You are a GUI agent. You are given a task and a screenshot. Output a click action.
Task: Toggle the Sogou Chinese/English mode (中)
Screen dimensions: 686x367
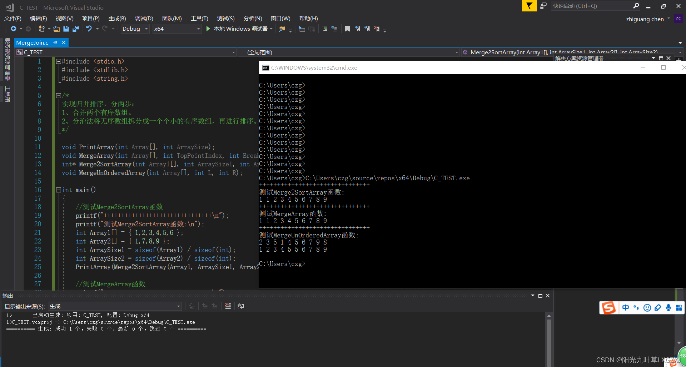[x=626, y=308]
